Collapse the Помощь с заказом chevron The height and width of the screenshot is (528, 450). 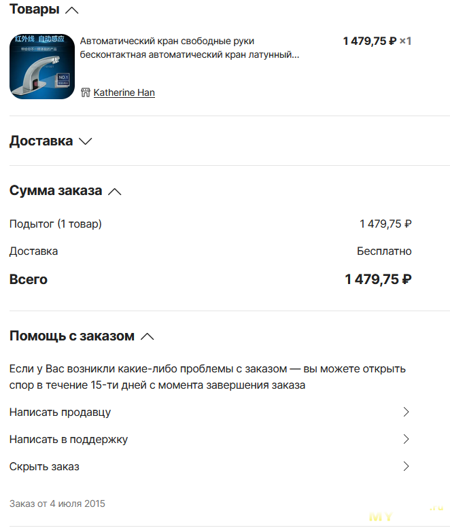[x=148, y=336]
